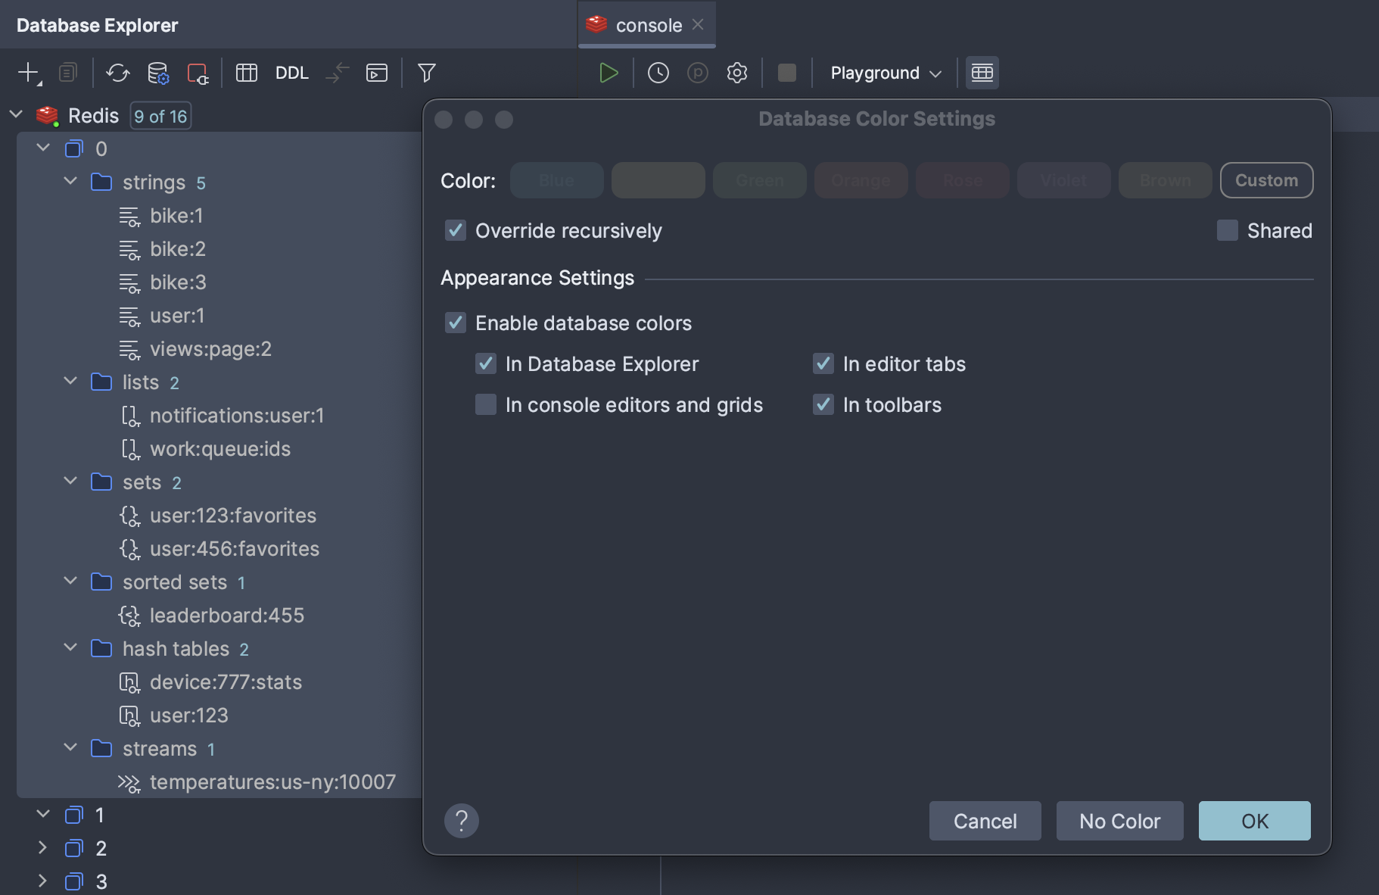Open the filter icon in Database Explorer toolbar
1379x895 pixels.
(x=427, y=73)
